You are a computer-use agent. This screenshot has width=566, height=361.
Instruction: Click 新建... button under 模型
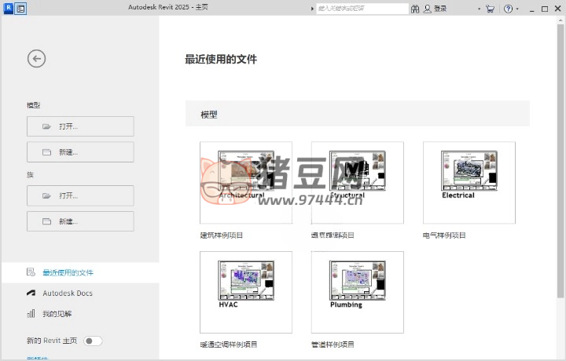[x=80, y=152]
